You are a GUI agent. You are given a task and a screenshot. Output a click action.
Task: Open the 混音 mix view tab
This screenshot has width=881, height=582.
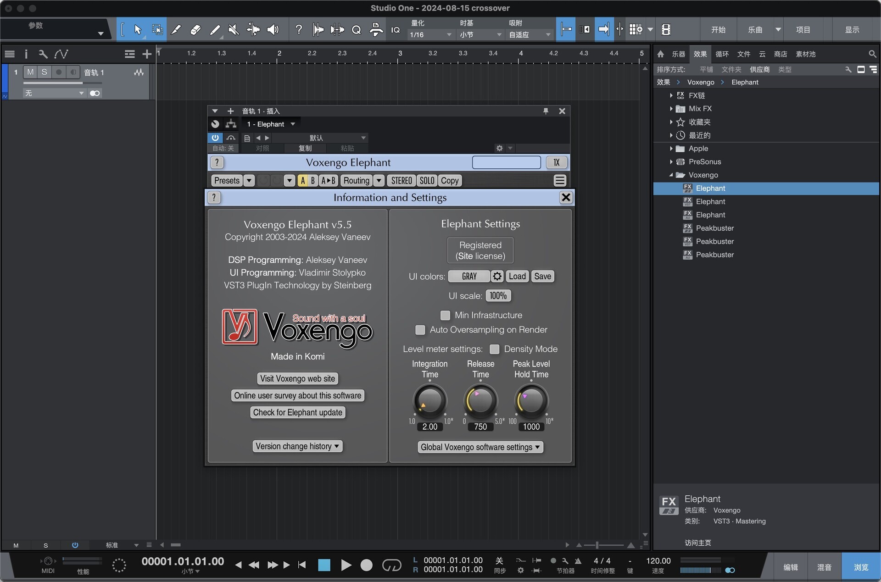click(824, 567)
